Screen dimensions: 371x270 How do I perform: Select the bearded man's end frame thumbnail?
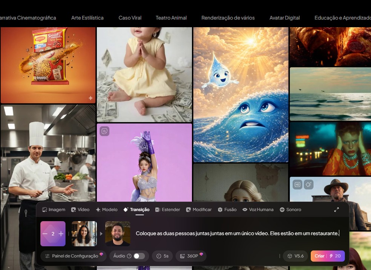coord(118,234)
